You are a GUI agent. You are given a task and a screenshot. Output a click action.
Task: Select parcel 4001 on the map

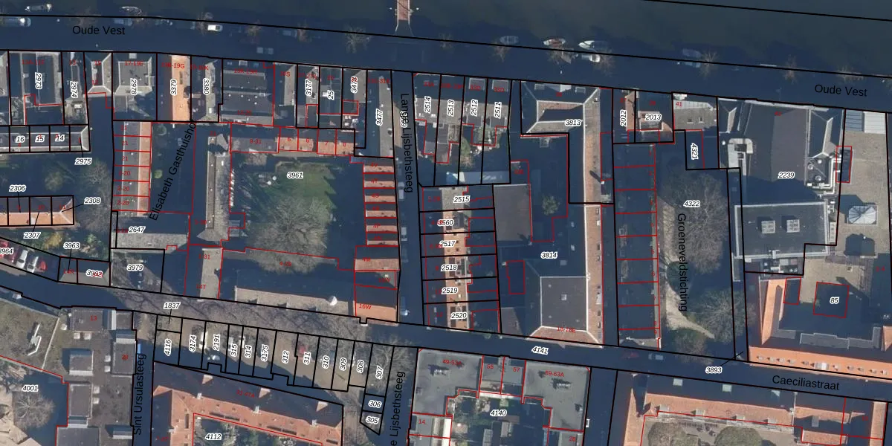pyautogui.click(x=30, y=388)
